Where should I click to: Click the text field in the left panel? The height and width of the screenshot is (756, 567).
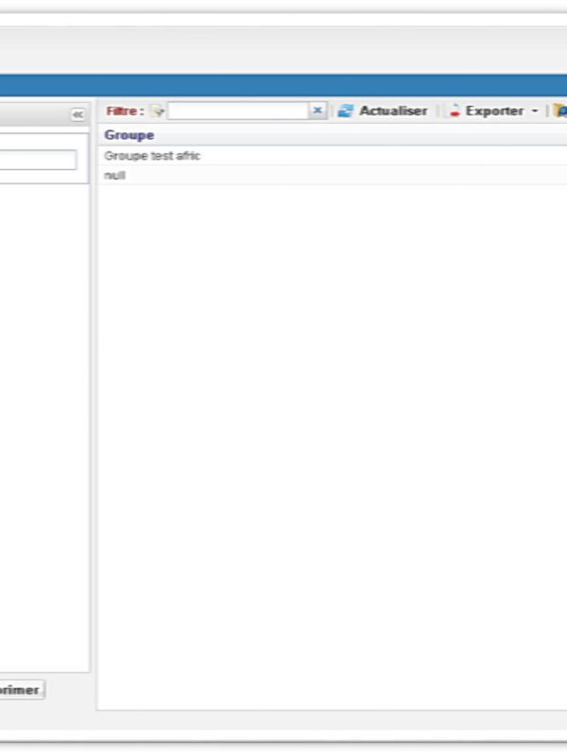[x=38, y=160]
